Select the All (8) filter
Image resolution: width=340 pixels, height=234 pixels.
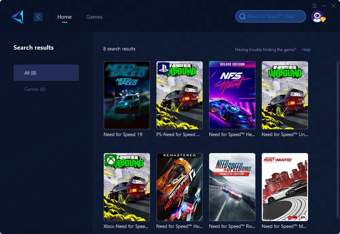(46, 73)
